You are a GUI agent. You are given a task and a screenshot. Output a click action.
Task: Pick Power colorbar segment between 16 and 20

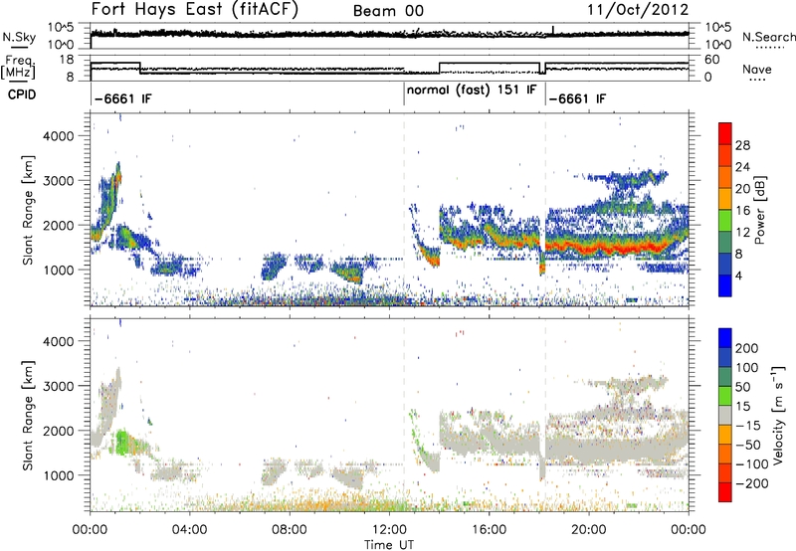coord(725,199)
